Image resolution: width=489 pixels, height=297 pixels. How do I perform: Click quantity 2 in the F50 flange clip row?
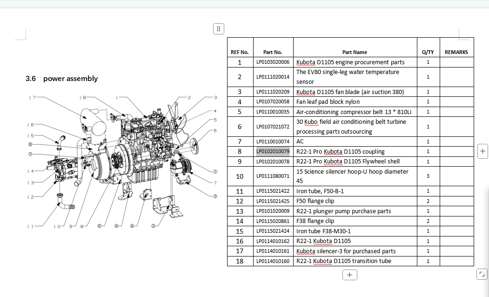click(x=428, y=201)
